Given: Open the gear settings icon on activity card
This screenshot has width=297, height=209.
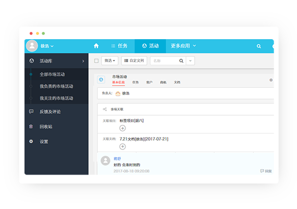Looking at the screenshot, I should (271, 80).
